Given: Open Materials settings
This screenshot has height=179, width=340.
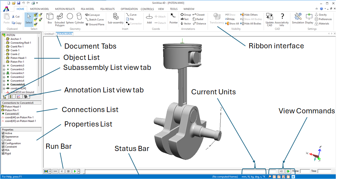Looking at the screenshot, I should pos(322,24).
